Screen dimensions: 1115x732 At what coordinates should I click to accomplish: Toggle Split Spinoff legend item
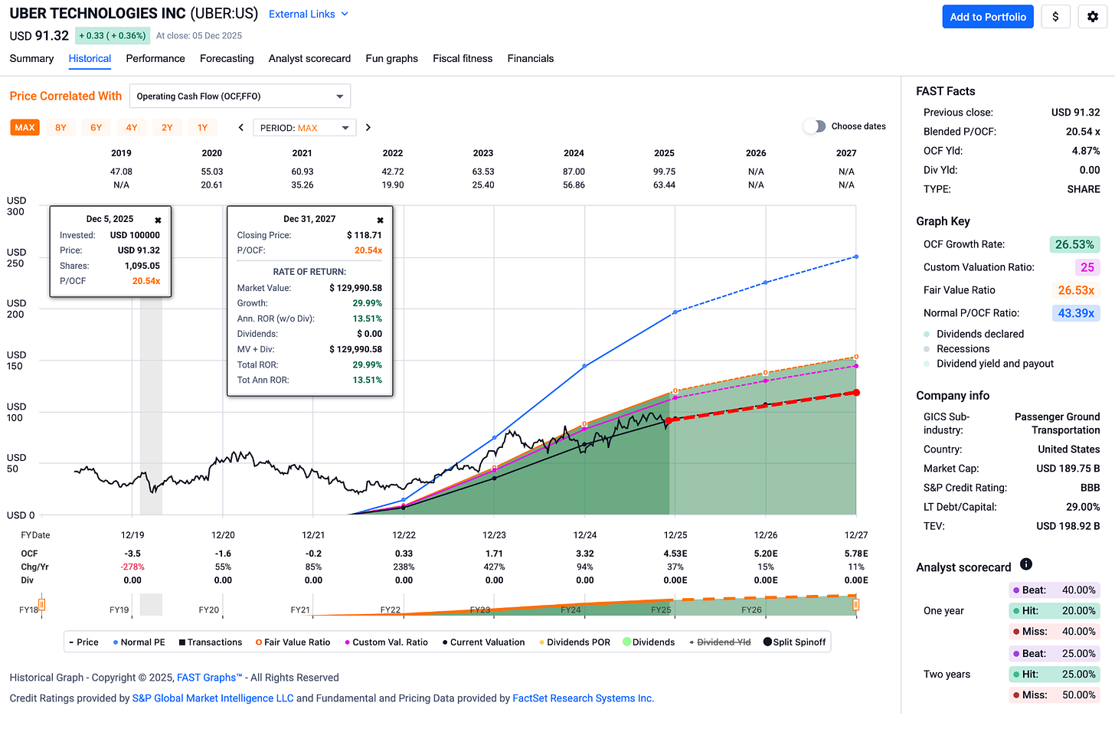[x=795, y=642]
